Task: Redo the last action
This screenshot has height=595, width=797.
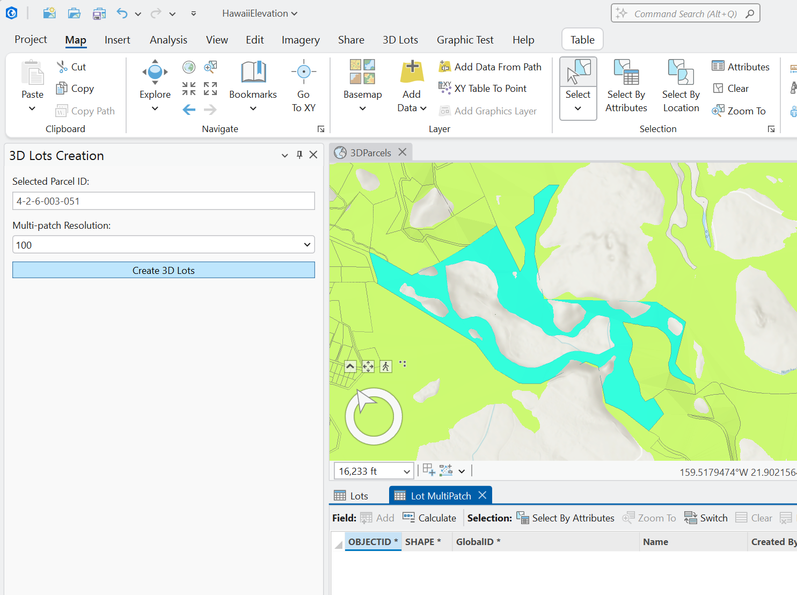Action: pyautogui.click(x=156, y=13)
